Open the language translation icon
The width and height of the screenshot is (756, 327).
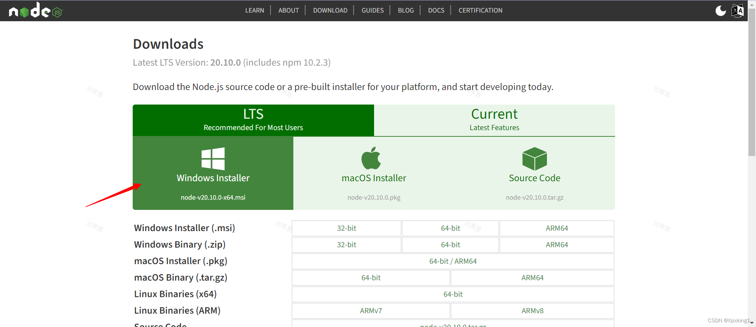[x=737, y=11]
